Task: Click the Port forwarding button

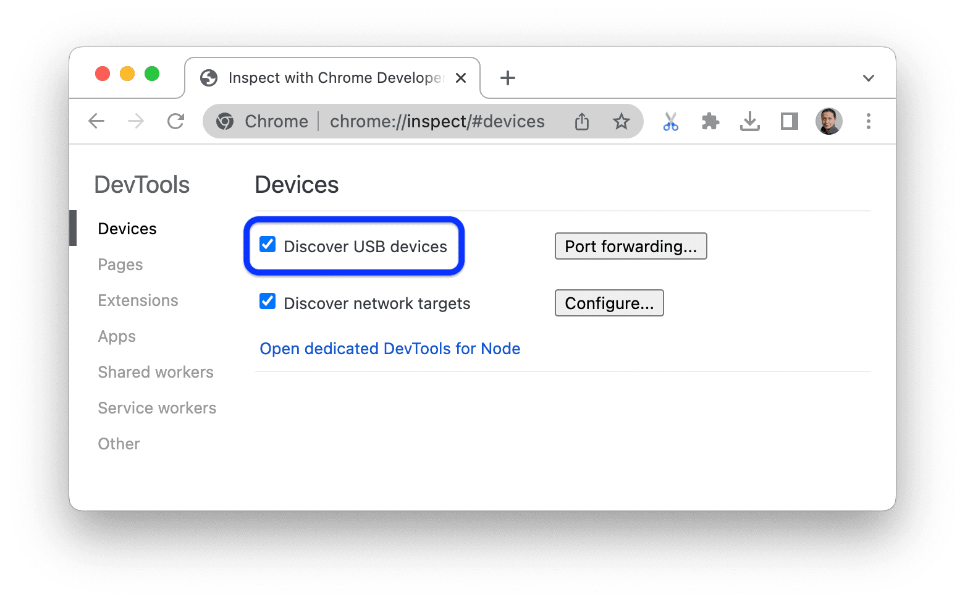Action: (x=630, y=246)
